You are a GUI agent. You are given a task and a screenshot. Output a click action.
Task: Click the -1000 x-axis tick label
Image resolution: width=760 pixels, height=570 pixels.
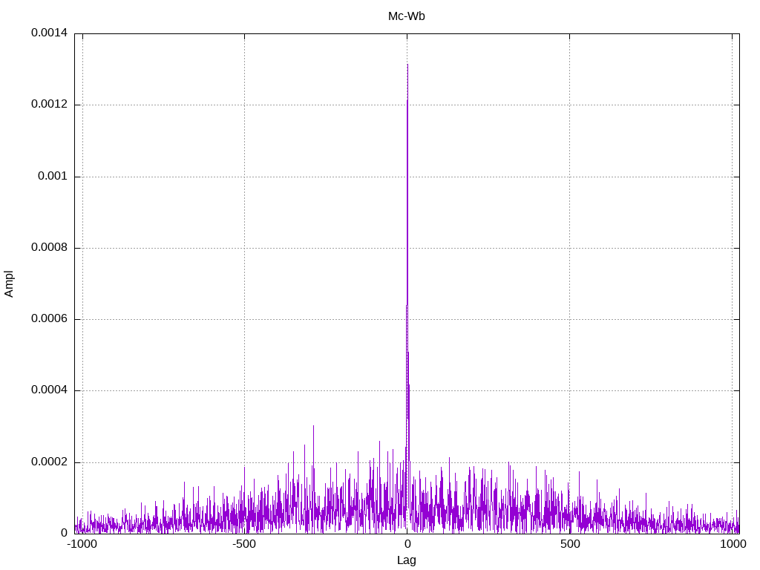tap(82, 544)
